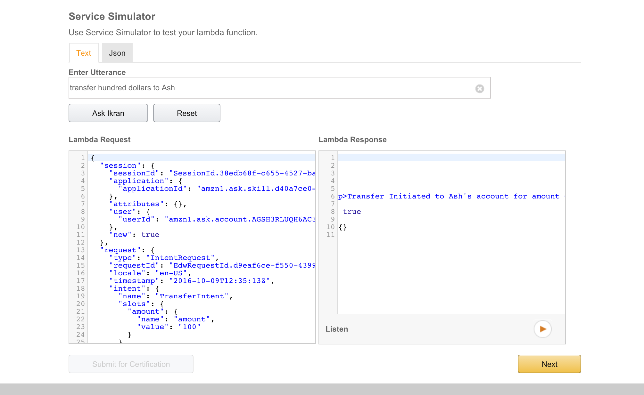Click the amount value "100" line
The height and width of the screenshot is (395, 644).
pos(189,327)
